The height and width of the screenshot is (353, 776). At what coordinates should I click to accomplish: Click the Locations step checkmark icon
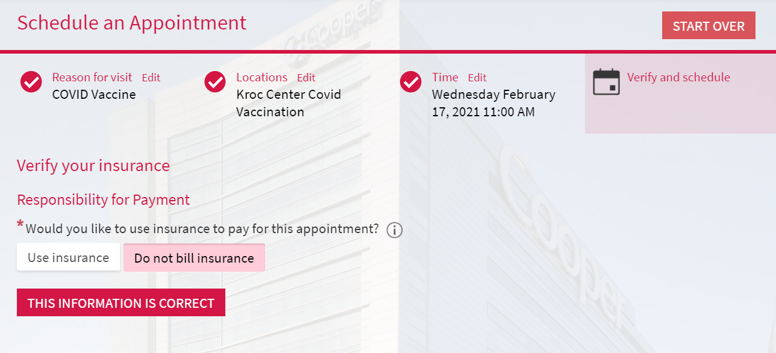215,82
